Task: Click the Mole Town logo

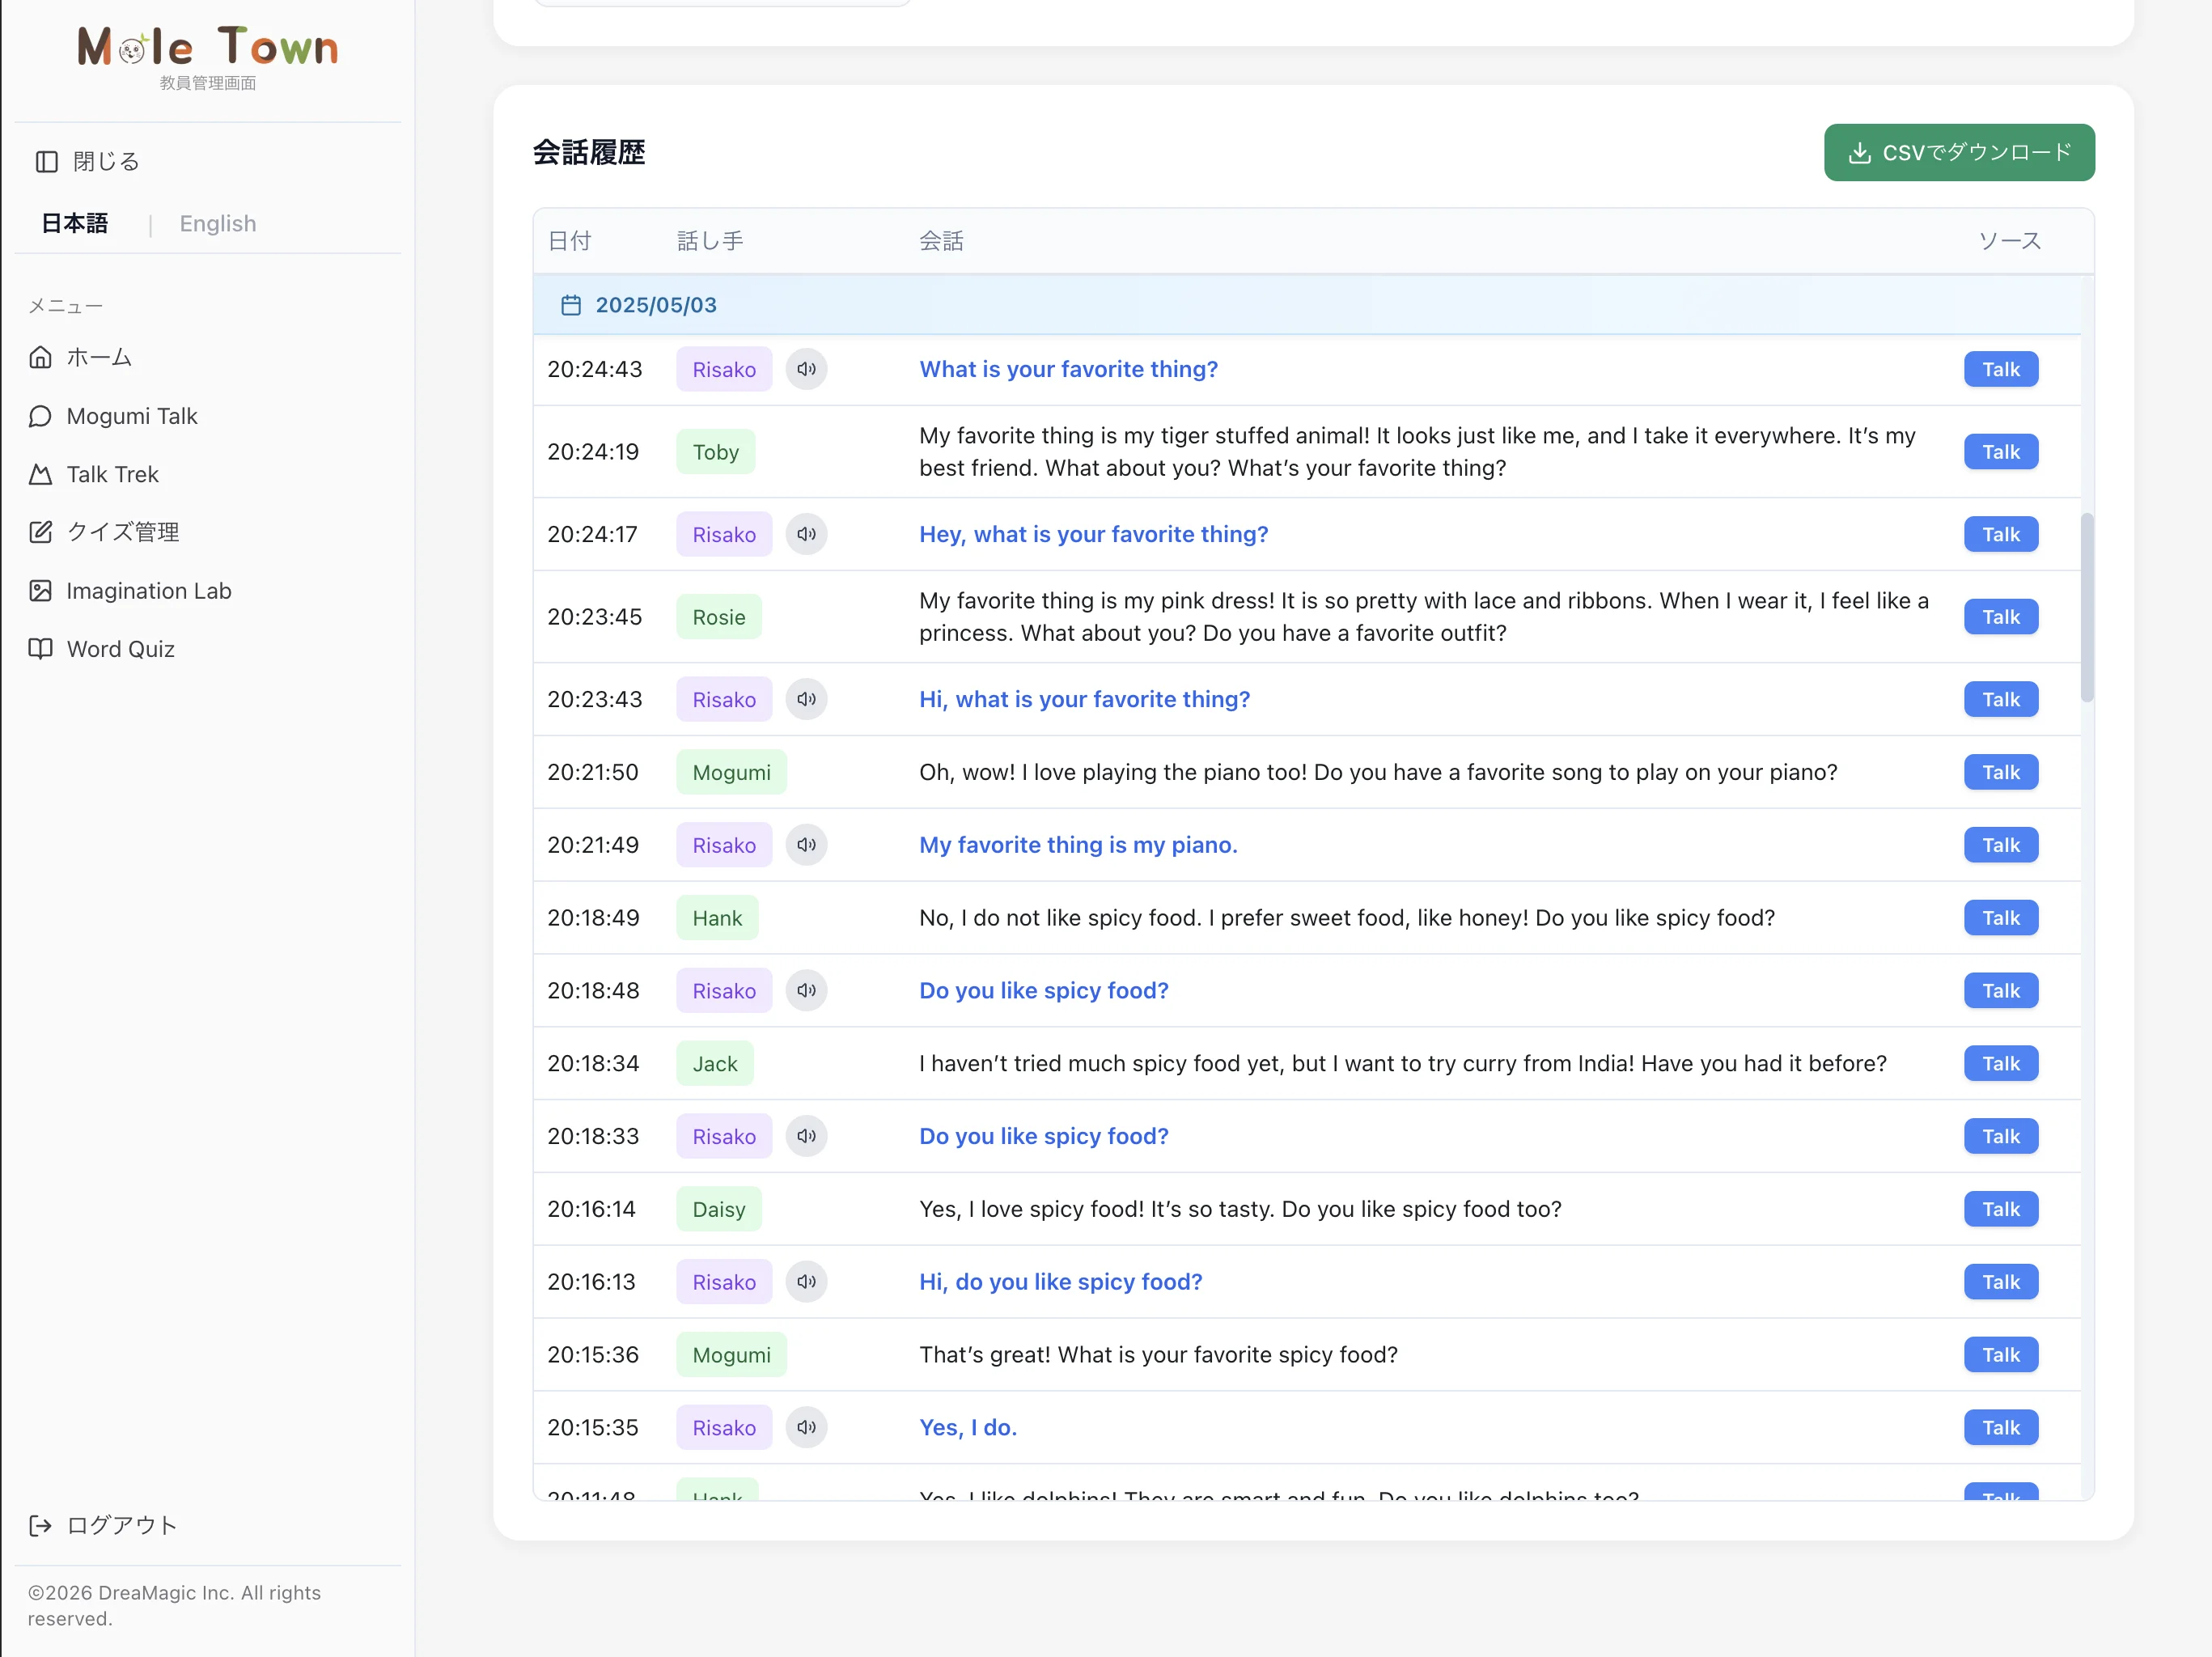Action: (x=208, y=48)
